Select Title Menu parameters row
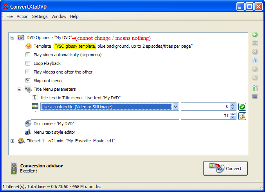Image resolution: width=265 pixels, height=192 pixels. point(55,89)
